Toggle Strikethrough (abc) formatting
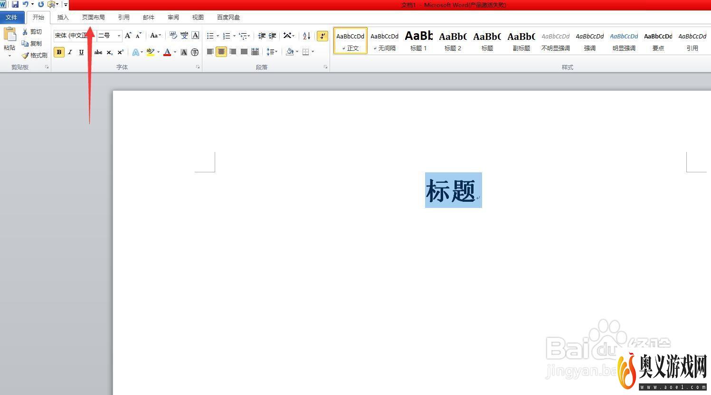The height and width of the screenshot is (395, 711). [x=98, y=52]
